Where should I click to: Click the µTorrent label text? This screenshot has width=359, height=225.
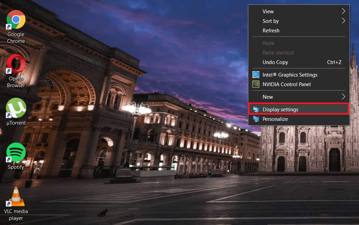tap(16, 123)
